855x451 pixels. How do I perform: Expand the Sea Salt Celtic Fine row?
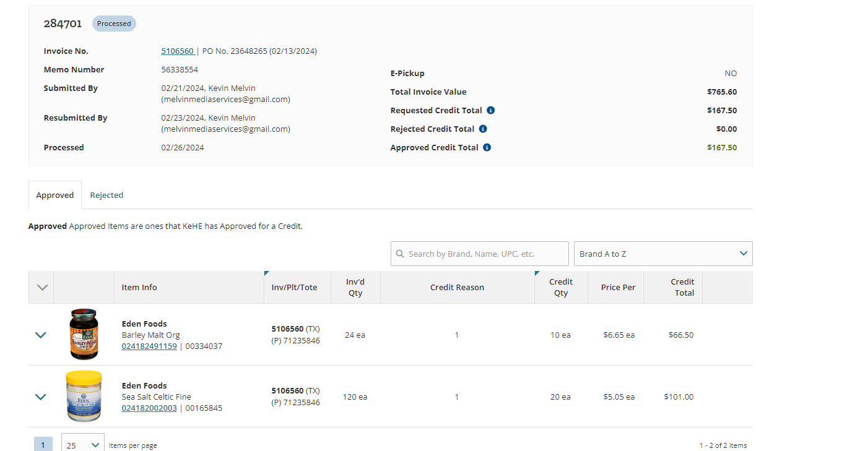pyautogui.click(x=41, y=397)
